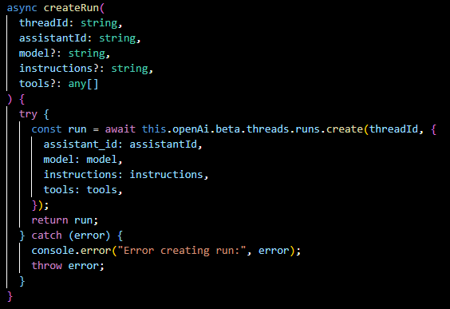450x309 pixels.
Task: Click the throw error statement
Action: pyautogui.click(x=68, y=266)
